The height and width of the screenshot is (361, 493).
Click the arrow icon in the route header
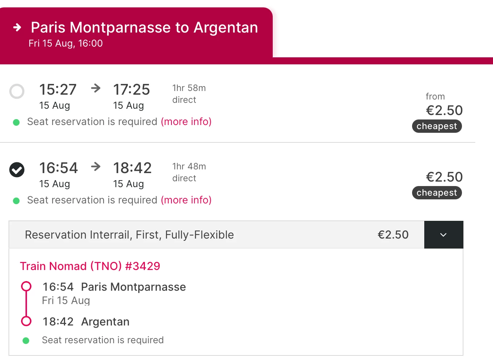(x=17, y=27)
